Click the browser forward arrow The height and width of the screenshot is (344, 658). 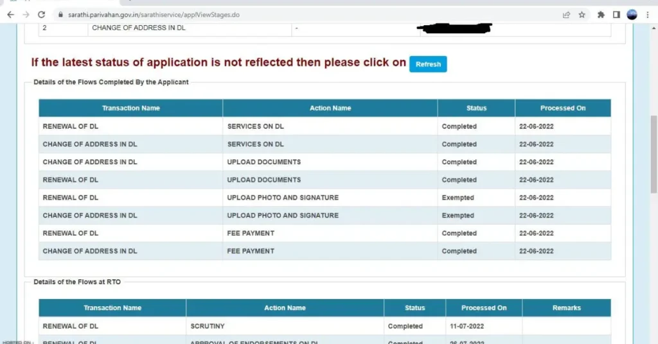(26, 15)
